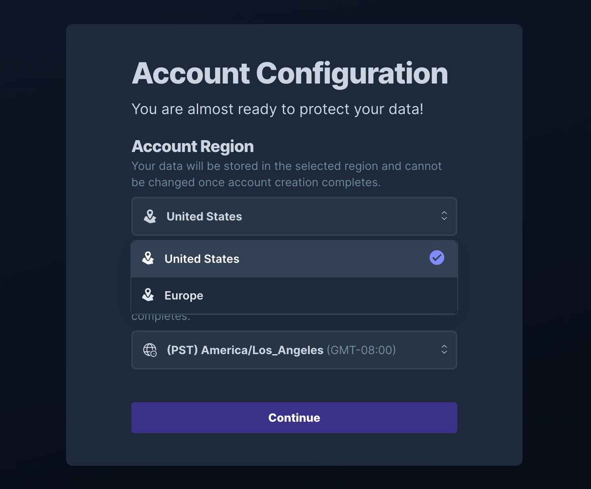Click the Account Region section heading

click(x=193, y=146)
